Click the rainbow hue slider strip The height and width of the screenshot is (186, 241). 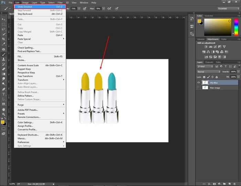(236, 27)
